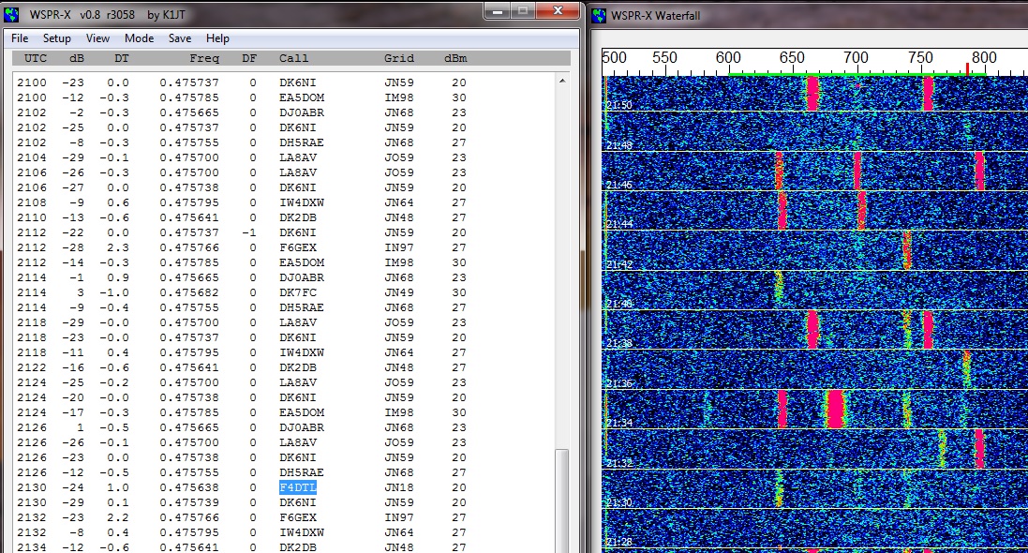The image size is (1028, 553).
Task: Click the WSPR-X globe icon in title bar
Action: coord(11,14)
